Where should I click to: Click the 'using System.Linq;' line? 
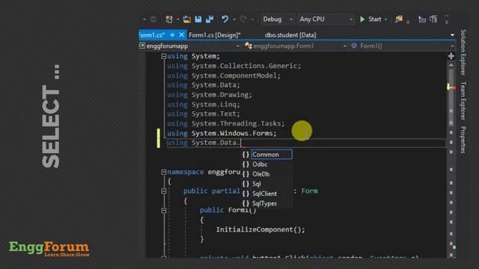tap(204, 105)
